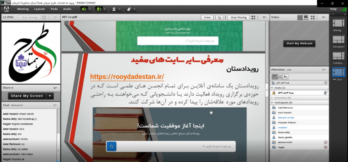Image resolution: width=348 pixels, height=162 pixels.
Task: Click Stop Sharing in the 11.PNG pod
Action: pos(30,18)
